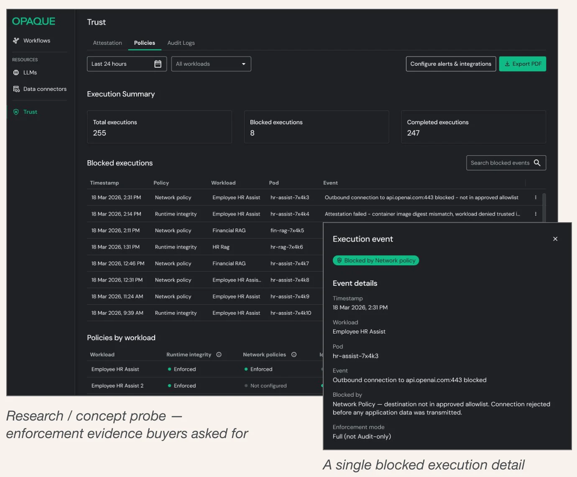
Task: Select the 18 Mar 2026, 2:11 PM row
Action: tap(205, 231)
